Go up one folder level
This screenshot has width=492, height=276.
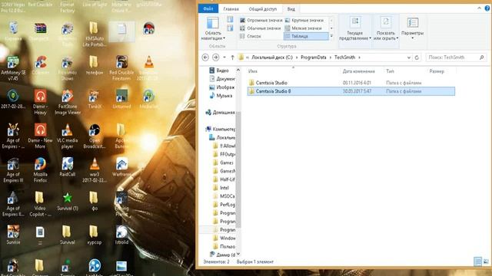[232, 58]
